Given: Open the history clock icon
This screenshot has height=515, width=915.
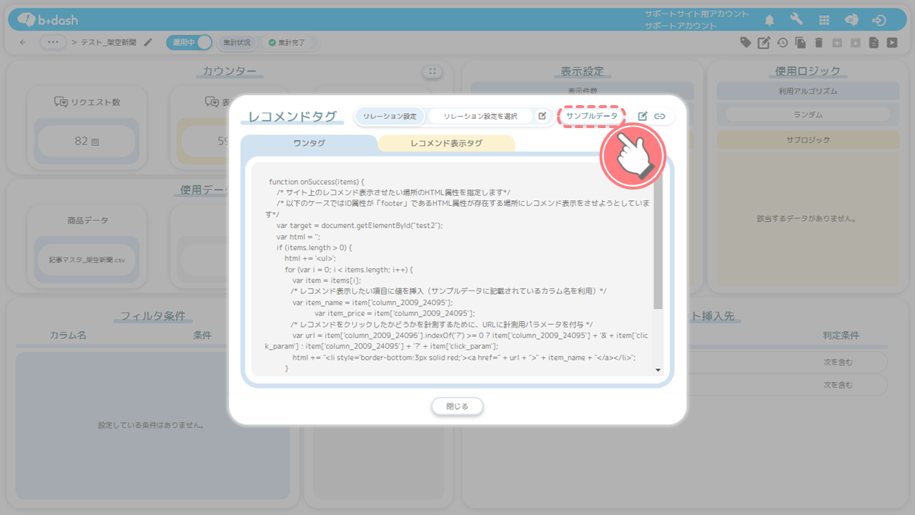Looking at the screenshot, I should pyautogui.click(x=783, y=42).
